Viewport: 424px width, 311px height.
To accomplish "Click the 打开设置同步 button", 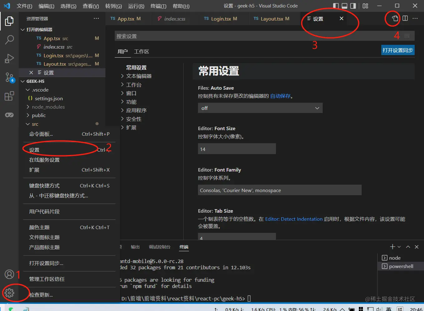I will [398, 50].
